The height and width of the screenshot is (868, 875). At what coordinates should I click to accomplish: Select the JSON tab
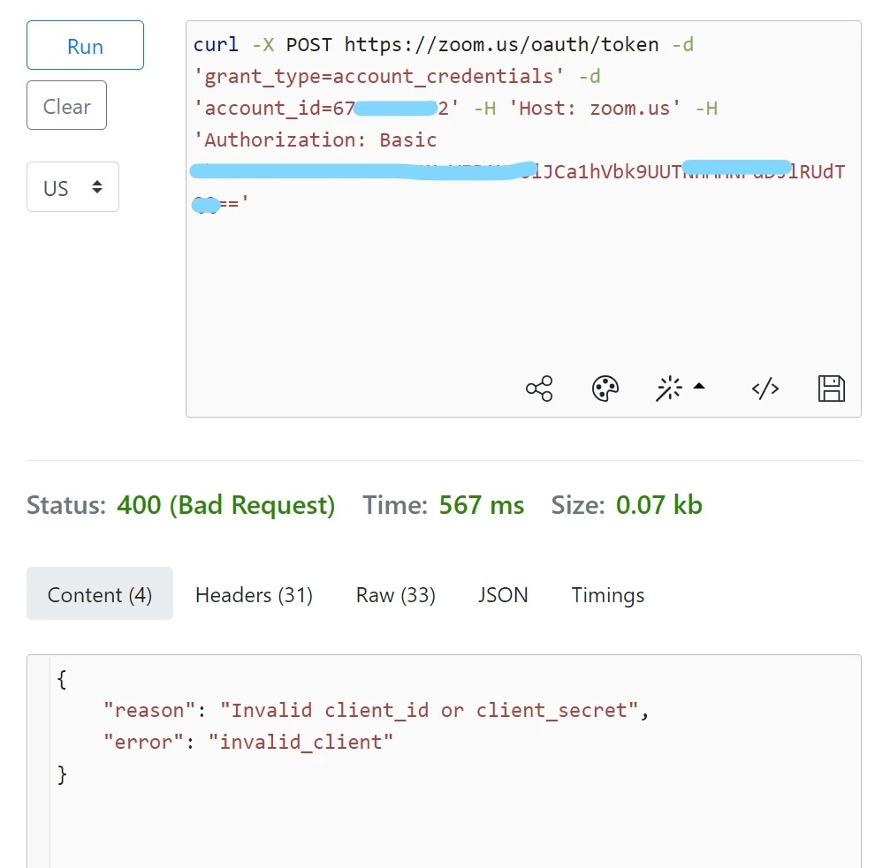(x=503, y=595)
